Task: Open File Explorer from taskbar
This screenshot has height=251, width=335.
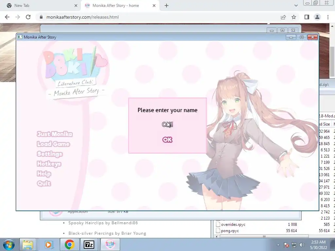Action: [28, 244]
